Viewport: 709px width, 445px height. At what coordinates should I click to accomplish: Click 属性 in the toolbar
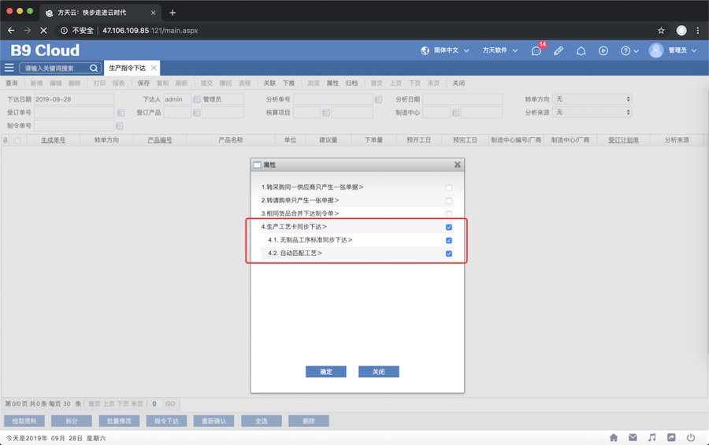pyautogui.click(x=332, y=83)
